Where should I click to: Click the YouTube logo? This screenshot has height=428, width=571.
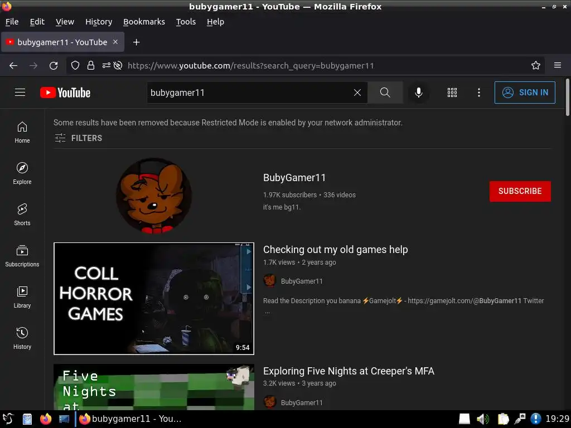[65, 93]
